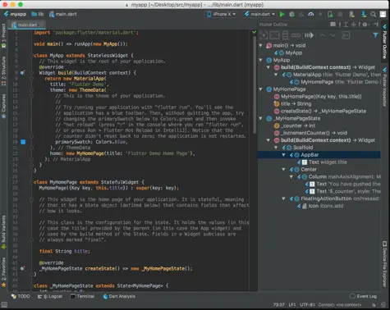Collapse the MyHomePage outline node
The height and width of the screenshot is (310, 390).
[x=260, y=89]
